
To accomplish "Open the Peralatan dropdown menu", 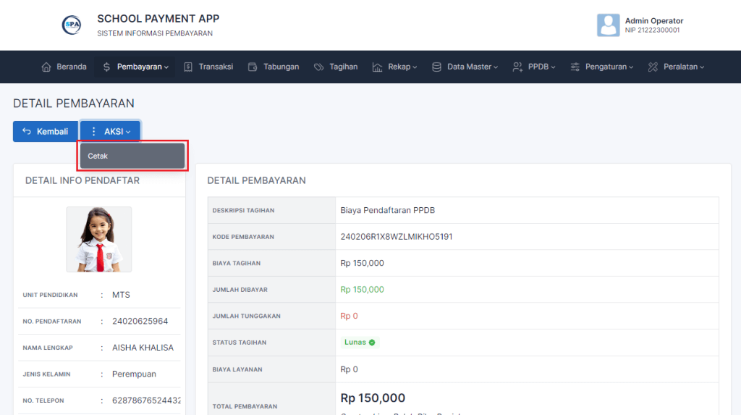I will pos(680,67).
